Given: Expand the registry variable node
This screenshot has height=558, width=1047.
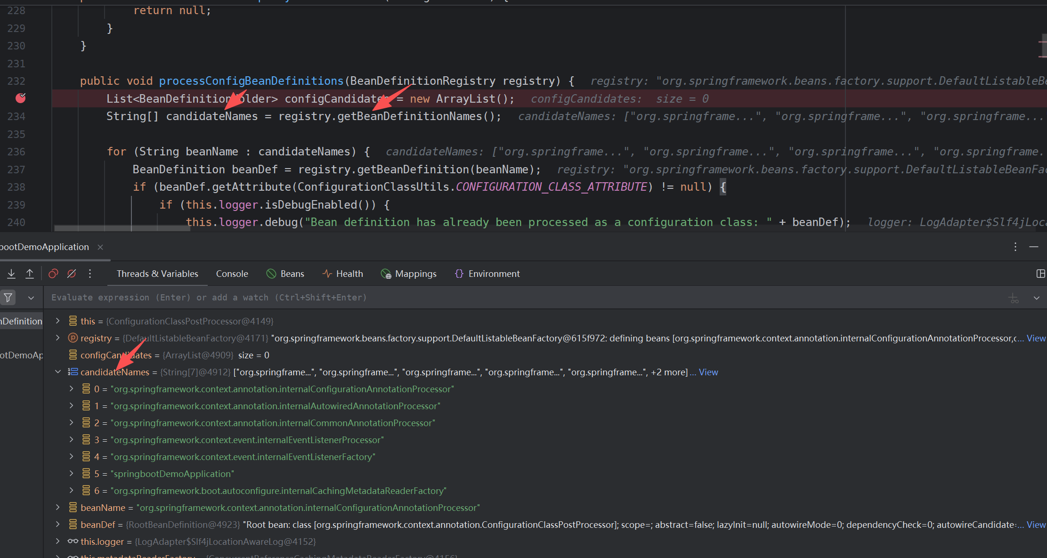Looking at the screenshot, I should tap(57, 338).
